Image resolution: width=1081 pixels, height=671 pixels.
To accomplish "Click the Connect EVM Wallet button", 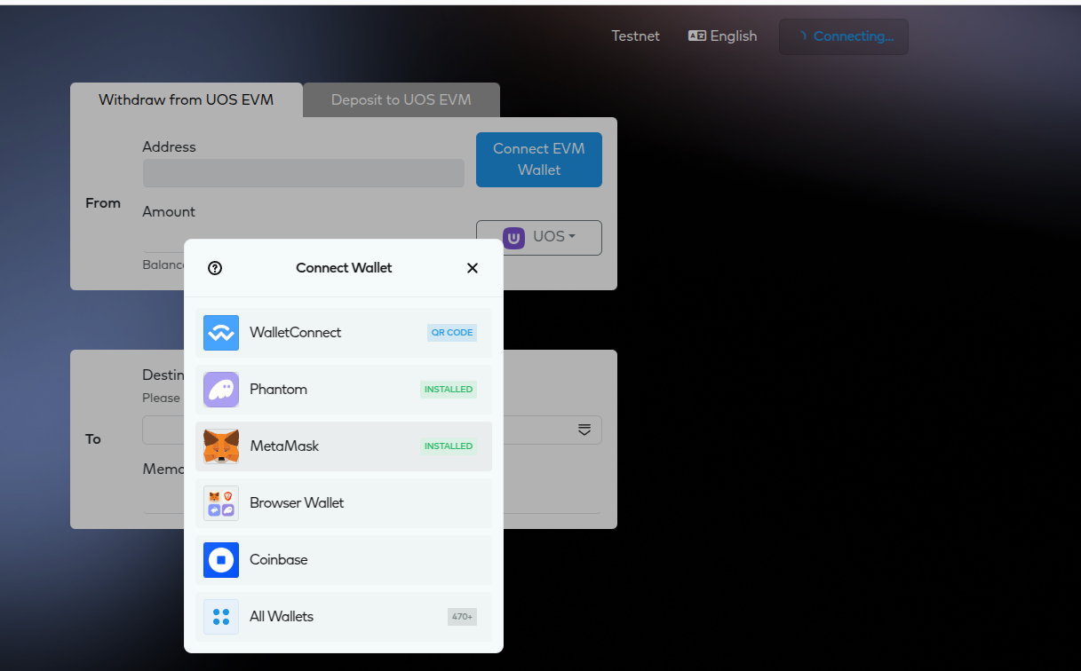I will coord(539,160).
